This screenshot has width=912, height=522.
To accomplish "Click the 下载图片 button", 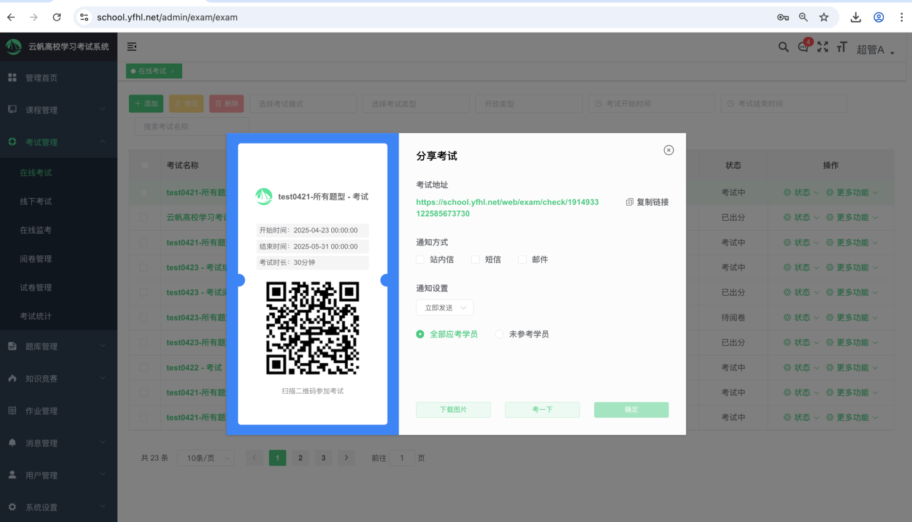I will [453, 410].
